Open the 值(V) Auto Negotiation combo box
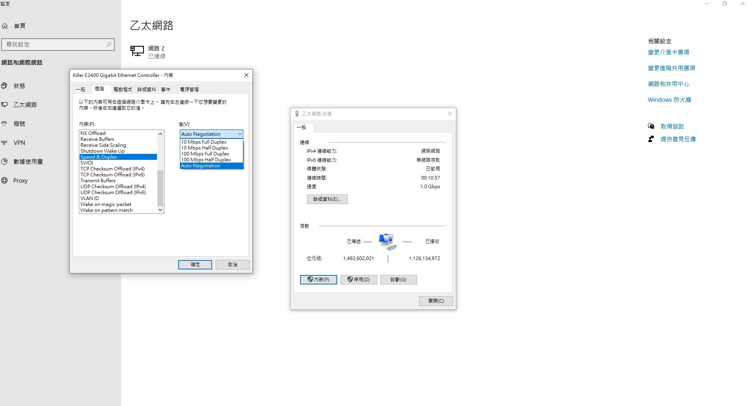This screenshot has height=406, width=752. 211,134
